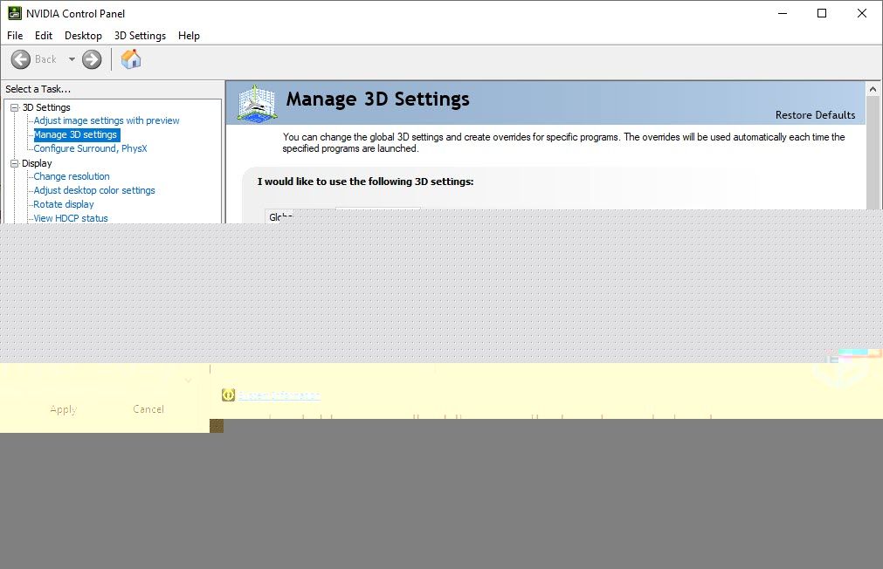Minimize the NVIDIA Control Panel window
883x569 pixels.
(783, 13)
